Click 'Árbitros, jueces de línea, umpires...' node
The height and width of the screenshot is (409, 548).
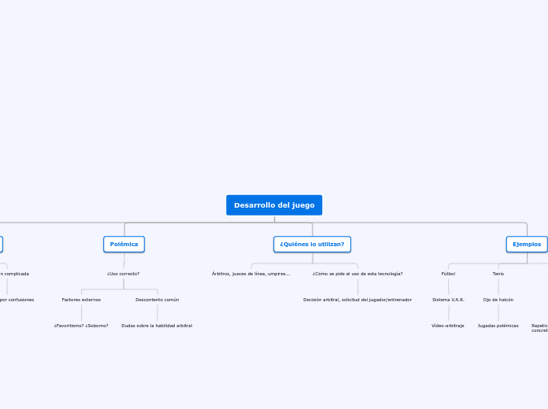(251, 274)
